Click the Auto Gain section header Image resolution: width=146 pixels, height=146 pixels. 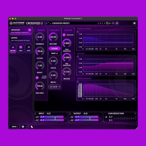point(68,30)
